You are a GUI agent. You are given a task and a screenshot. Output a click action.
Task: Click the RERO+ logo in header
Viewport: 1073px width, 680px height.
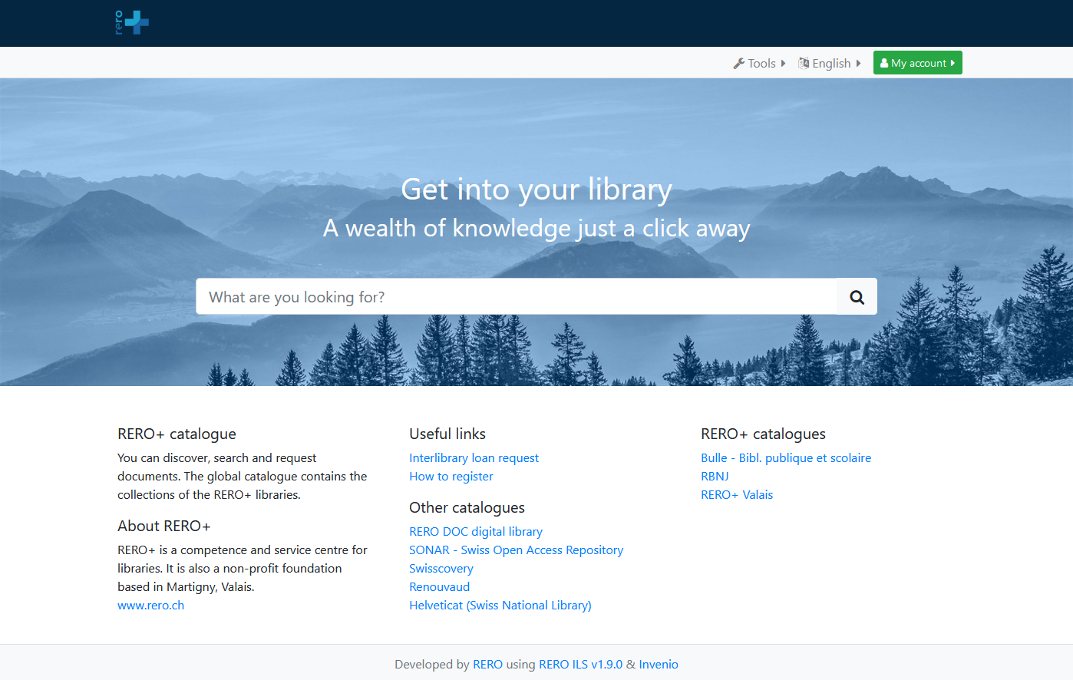[131, 22]
